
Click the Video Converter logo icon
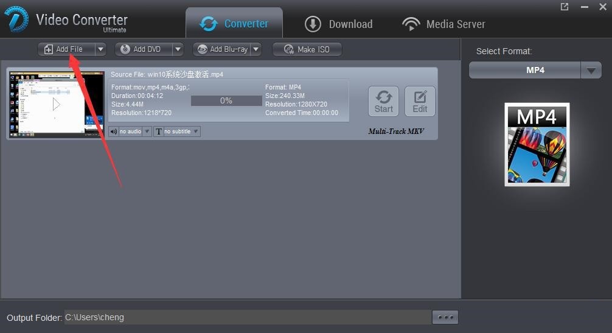16,19
